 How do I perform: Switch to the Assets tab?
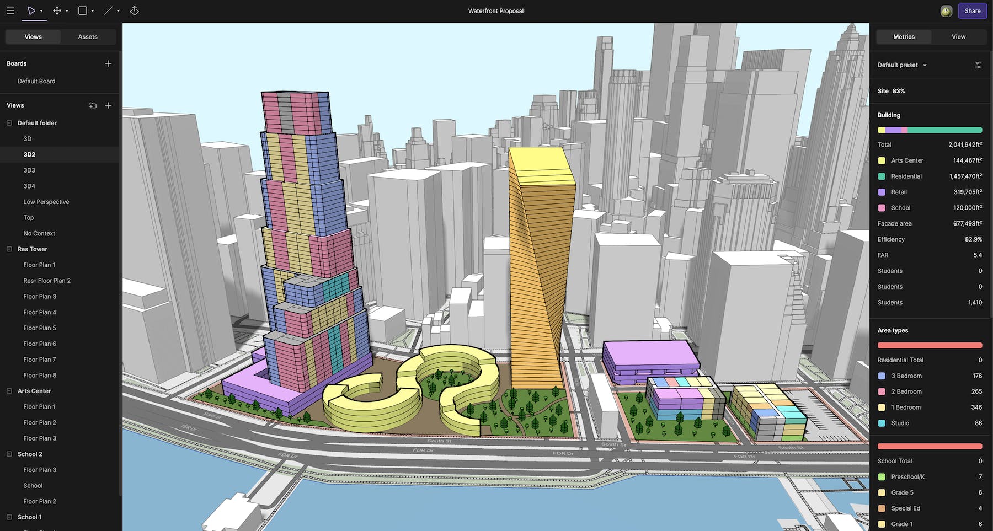pyautogui.click(x=88, y=36)
